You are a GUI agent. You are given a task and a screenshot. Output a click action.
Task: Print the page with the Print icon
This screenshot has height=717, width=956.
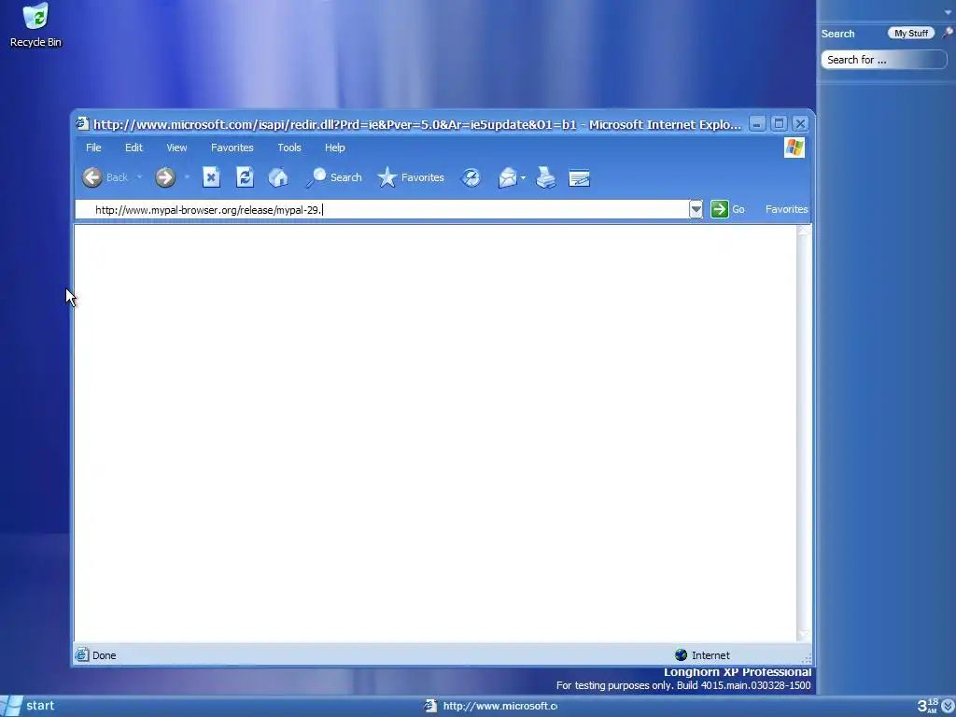545,177
